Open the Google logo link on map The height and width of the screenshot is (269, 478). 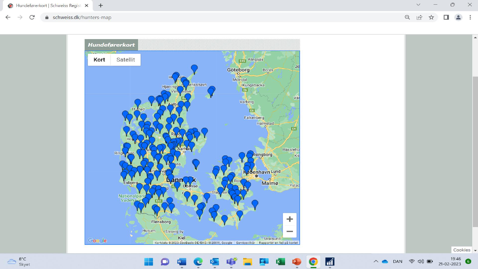[x=98, y=241]
